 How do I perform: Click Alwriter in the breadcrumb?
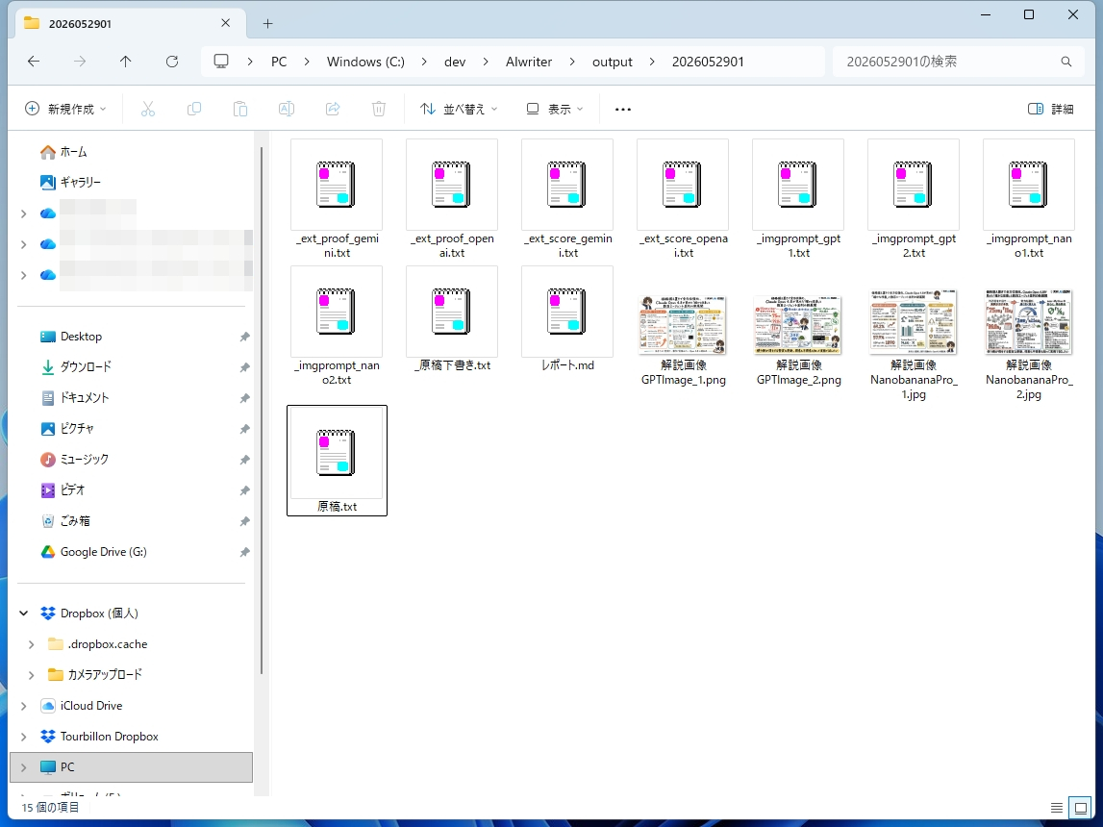pos(528,62)
